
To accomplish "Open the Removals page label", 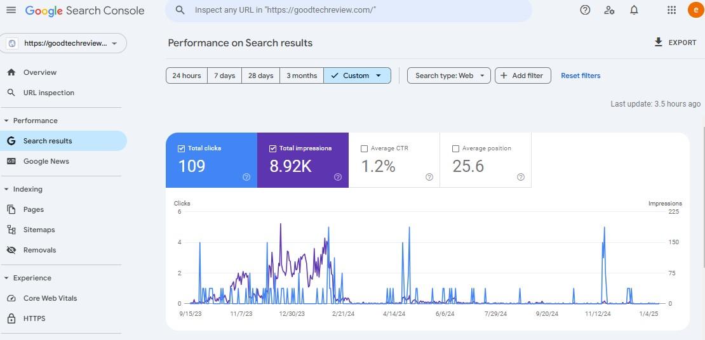I will pyautogui.click(x=39, y=250).
